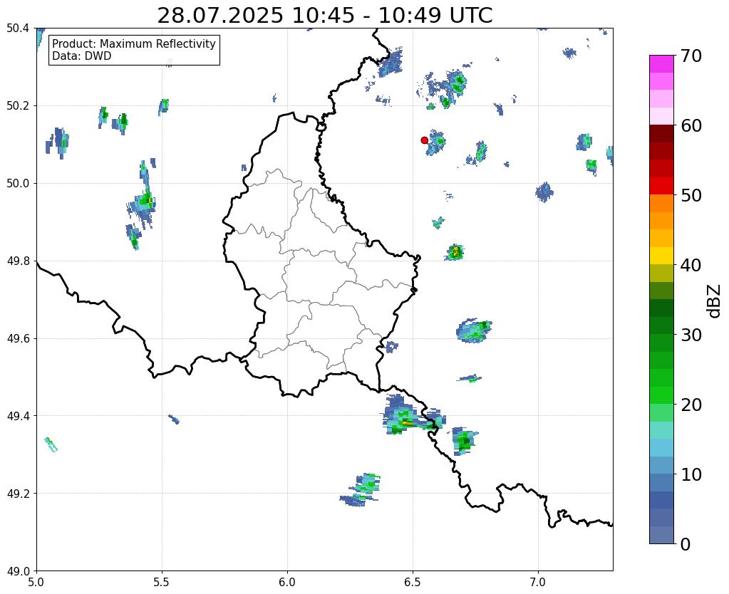Click the longitude axis label 5.5
The image size is (729, 594).
[x=162, y=582]
